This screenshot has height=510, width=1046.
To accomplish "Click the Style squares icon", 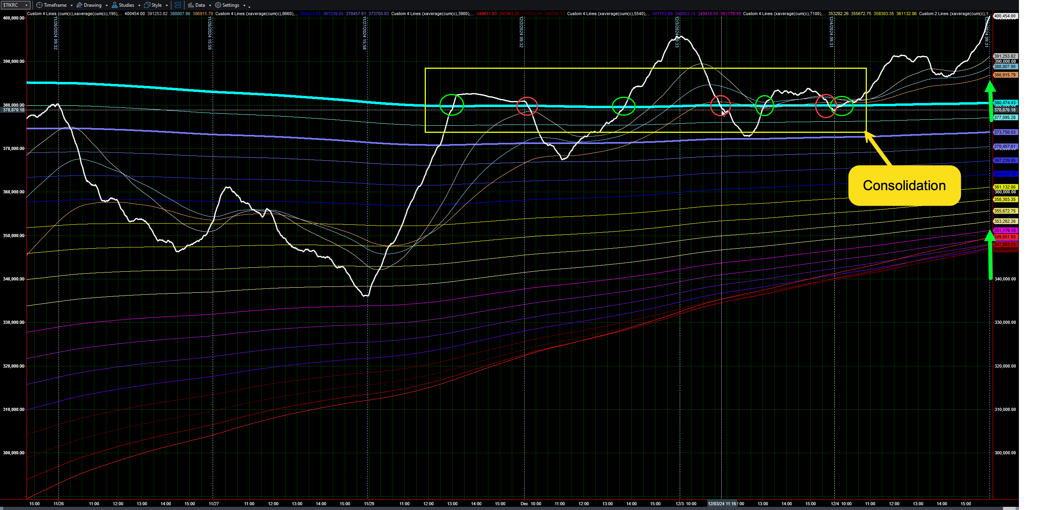I will click(147, 5).
